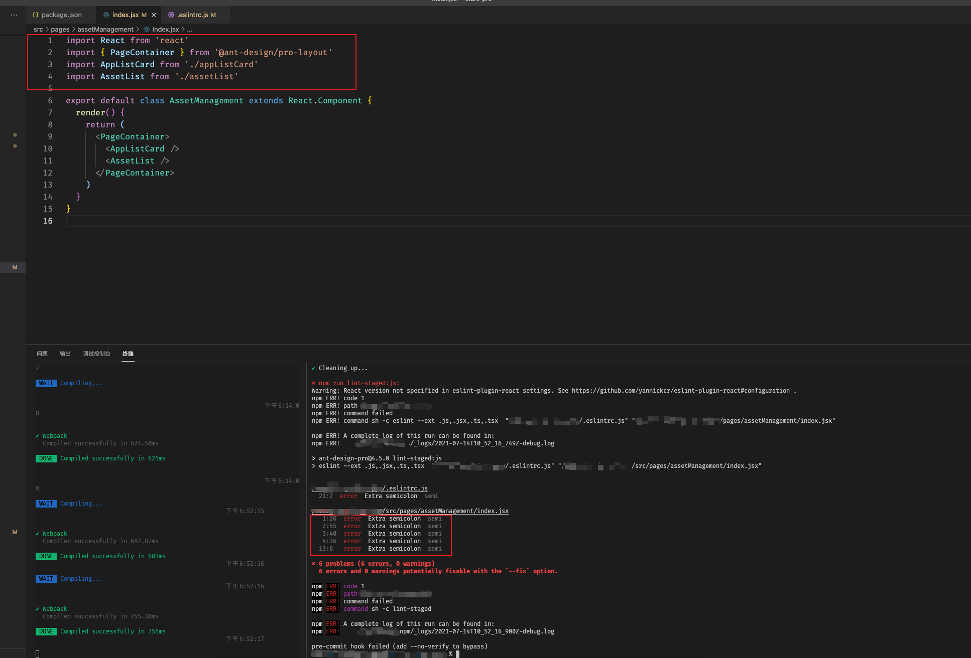
Task: Click the 'Compiled successfully in 755ms' line
Action: pyautogui.click(x=113, y=631)
